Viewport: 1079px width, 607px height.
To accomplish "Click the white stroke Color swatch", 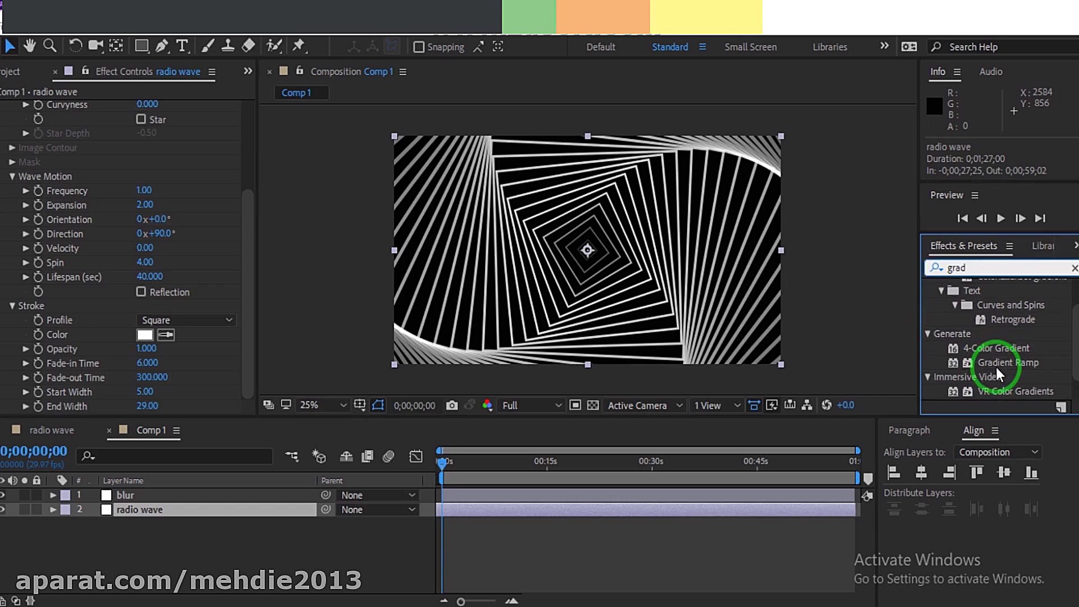I will [144, 335].
